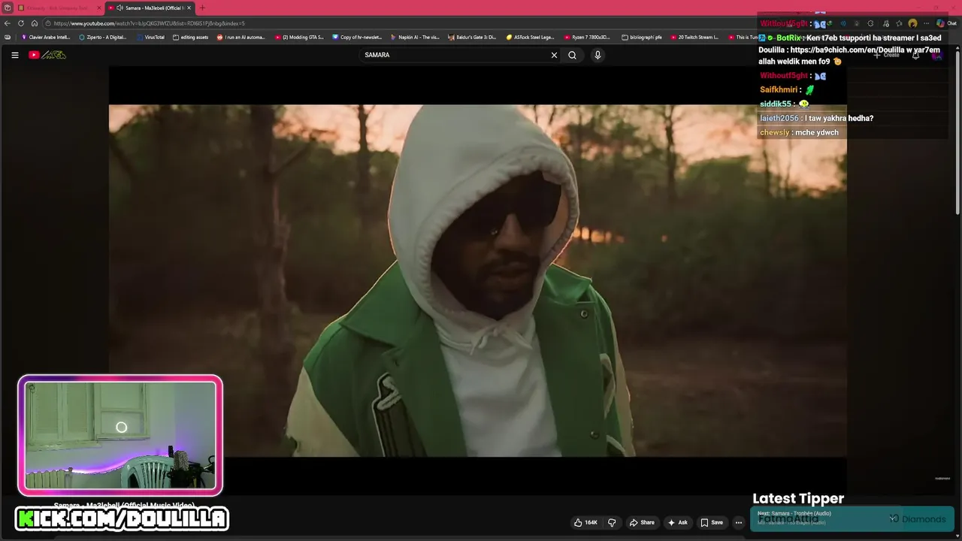
Task: Click chat message 'I taw yakhra hedha?'
Action: tap(839, 118)
